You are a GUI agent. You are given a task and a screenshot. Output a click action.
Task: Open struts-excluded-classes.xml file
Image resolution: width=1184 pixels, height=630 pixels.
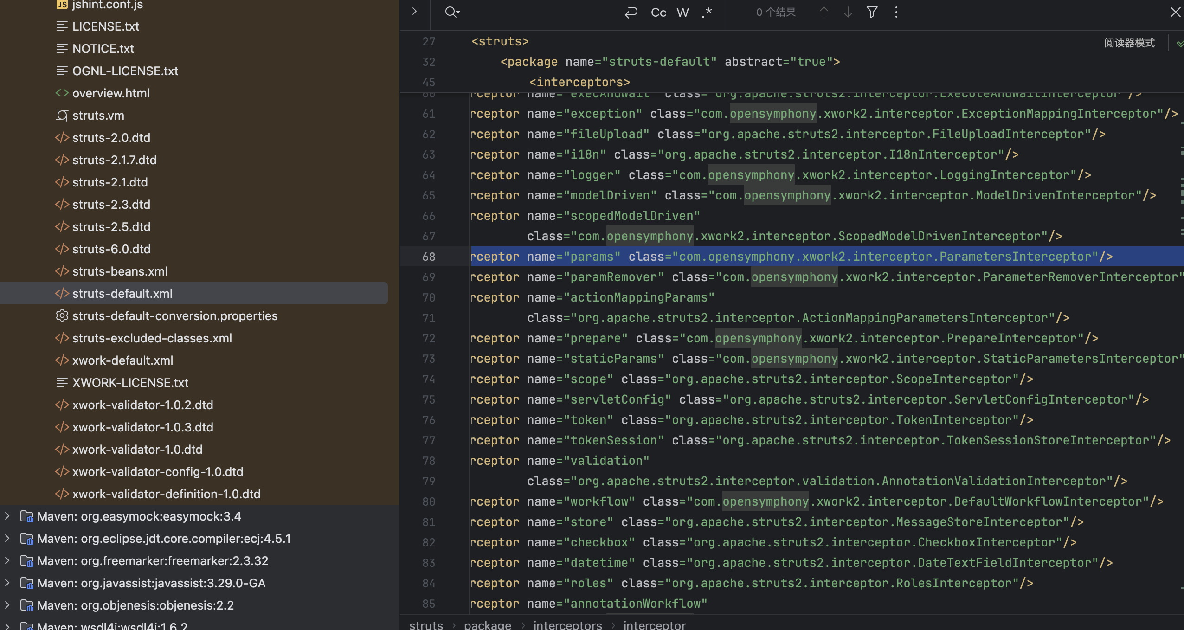(x=152, y=338)
